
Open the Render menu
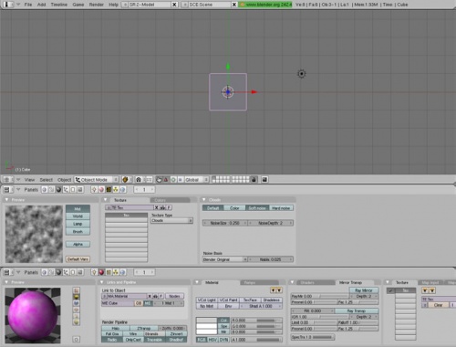[96, 5]
